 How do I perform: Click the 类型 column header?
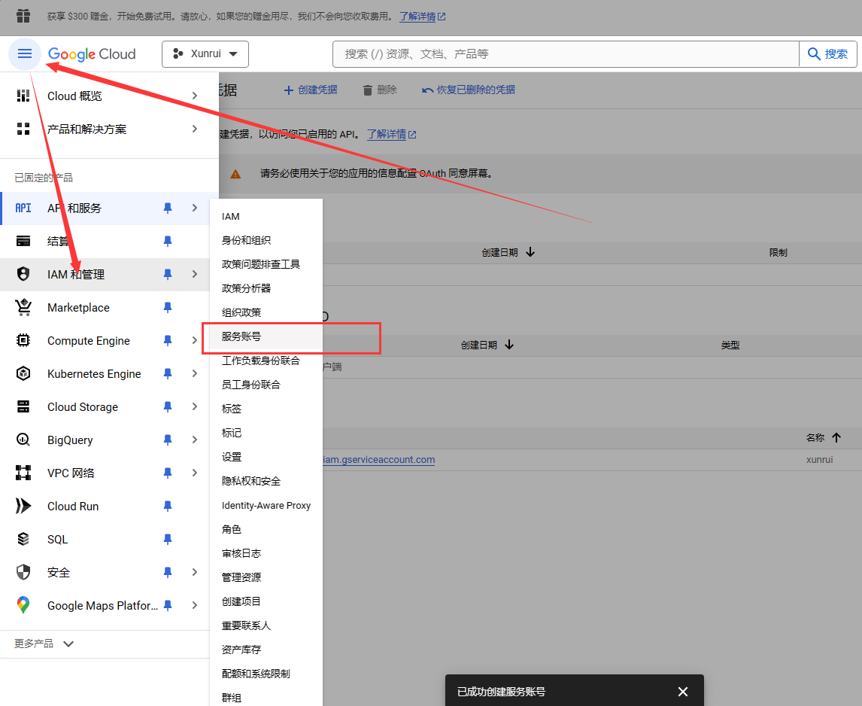(x=730, y=345)
